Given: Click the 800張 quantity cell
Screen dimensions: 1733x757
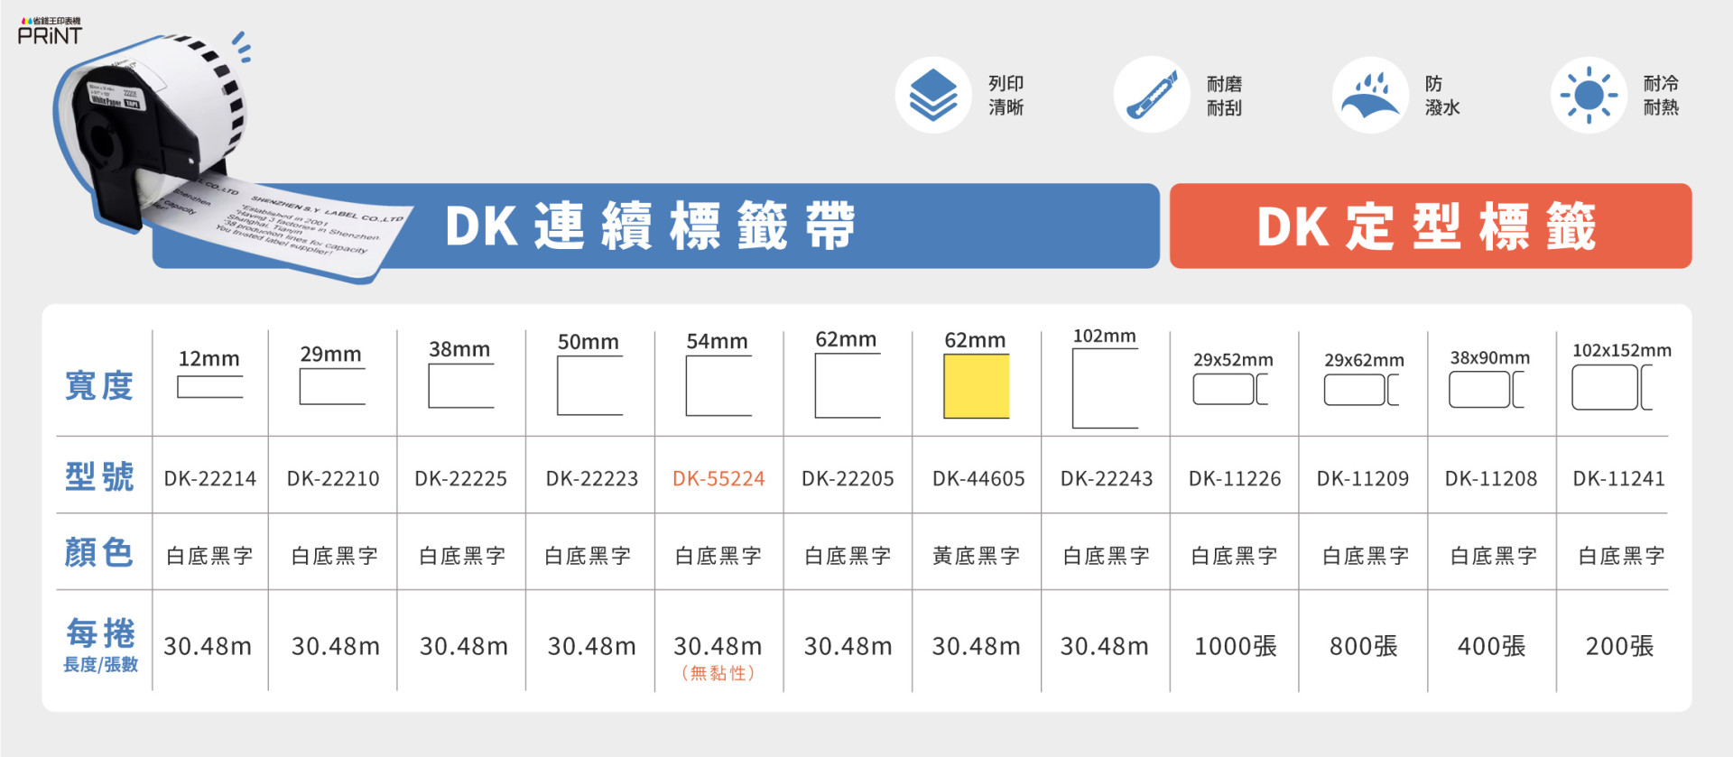Looking at the screenshot, I should click(x=1364, y=646).
